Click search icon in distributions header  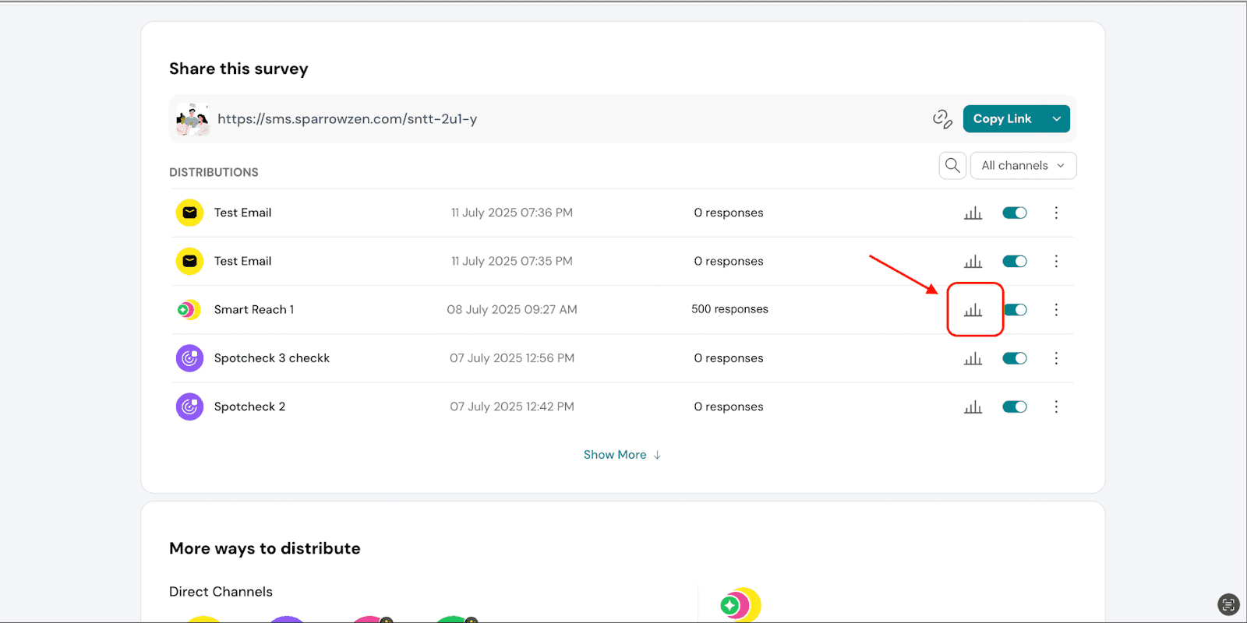pos(952,166)
